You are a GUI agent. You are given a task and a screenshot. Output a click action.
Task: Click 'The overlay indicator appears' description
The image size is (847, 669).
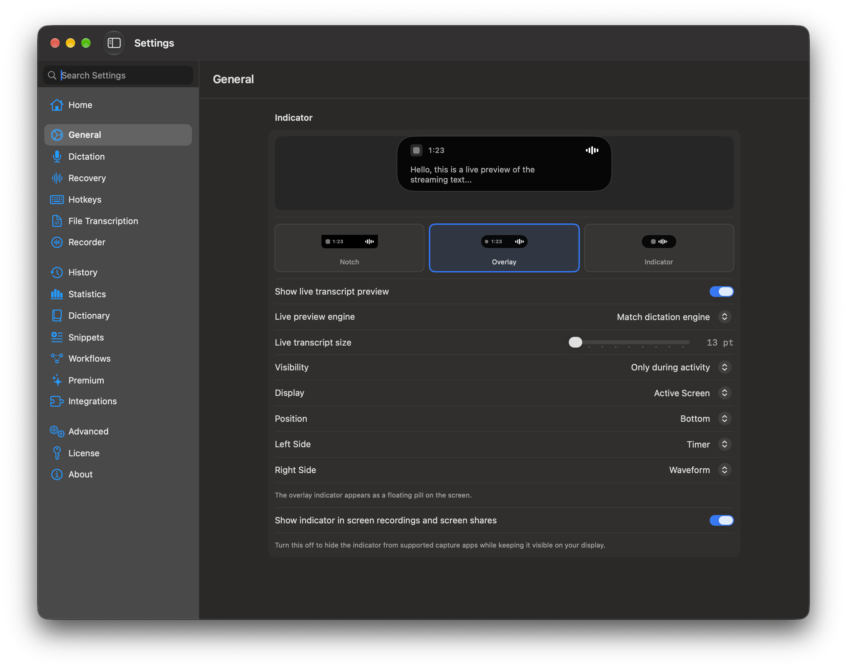373,495
